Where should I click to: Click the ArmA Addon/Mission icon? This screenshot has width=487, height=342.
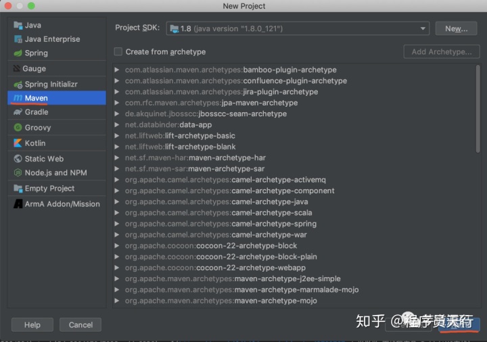click(18, 204)
